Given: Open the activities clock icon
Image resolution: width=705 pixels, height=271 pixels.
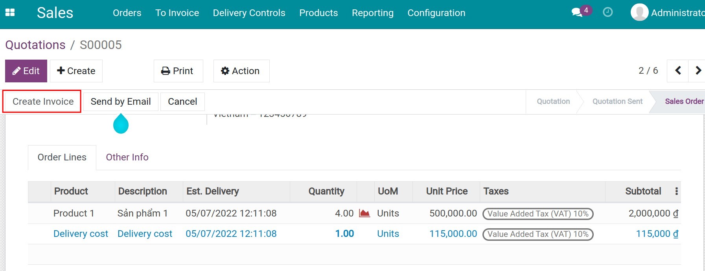Looking at the screenshot, I should [x=607, y=13].
